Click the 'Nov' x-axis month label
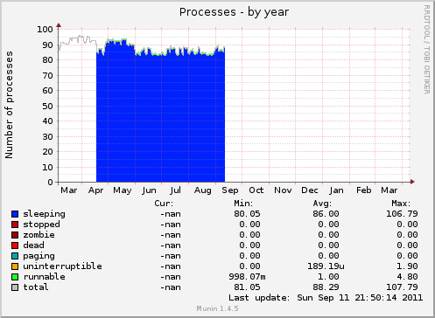Viewport: 435px width, 318px height. point(283,190)
